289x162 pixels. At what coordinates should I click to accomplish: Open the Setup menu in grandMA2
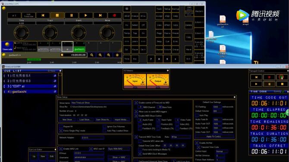click(x=167, y=9)
